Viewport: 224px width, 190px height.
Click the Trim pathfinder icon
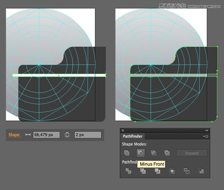(x=143, y=171)
